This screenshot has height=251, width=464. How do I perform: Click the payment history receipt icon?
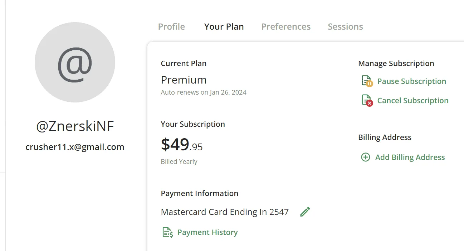click(x=168, y=232)
